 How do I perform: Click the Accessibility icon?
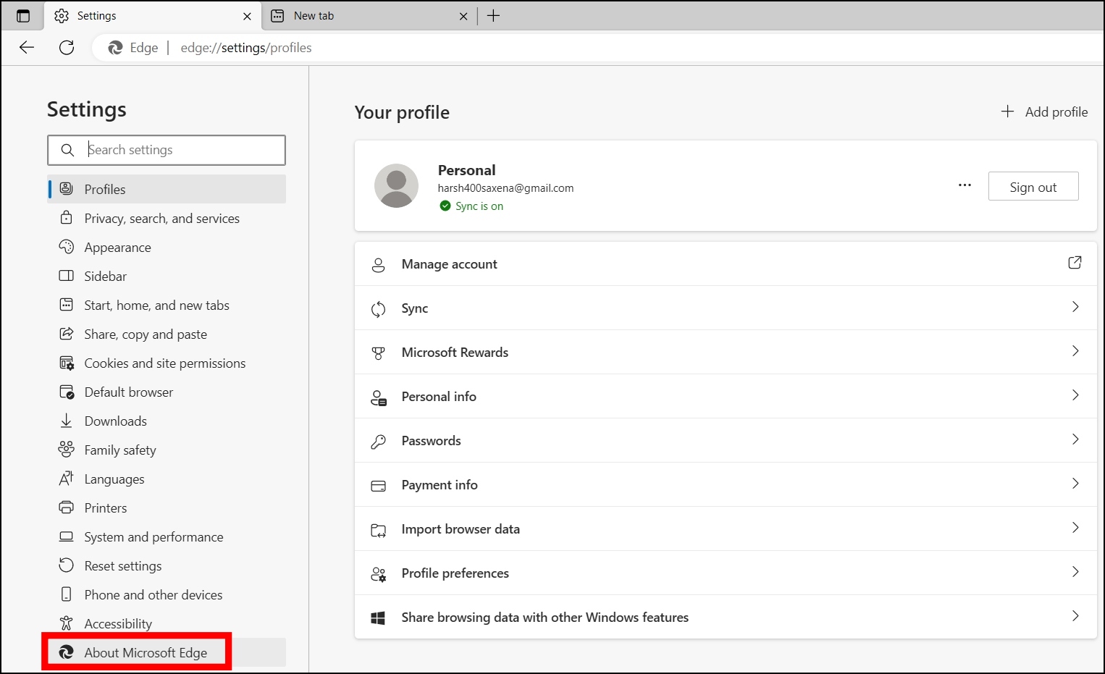tap(67, 623)
